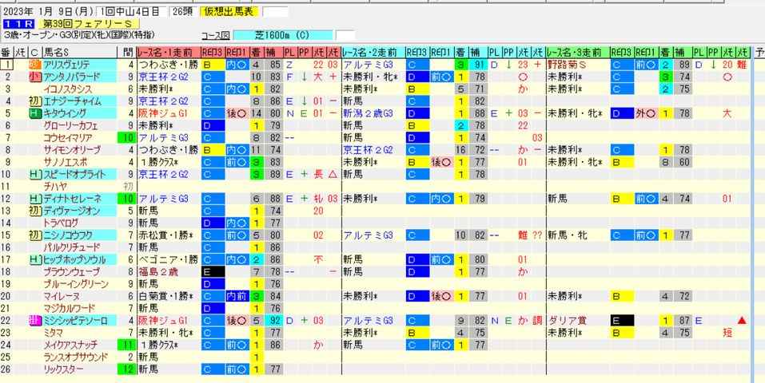This screenshot has width=765, height=383.
Task: Click the green H badge beside キタウイング
Action: pos(35,113)
